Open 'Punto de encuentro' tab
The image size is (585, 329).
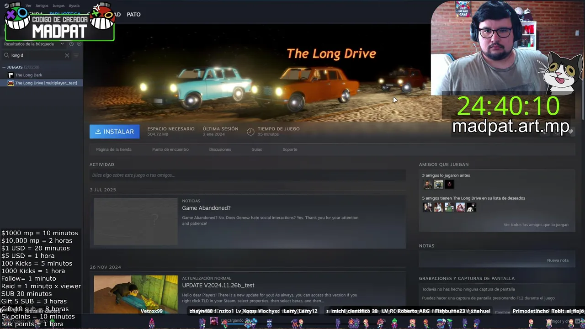[170, 149]
